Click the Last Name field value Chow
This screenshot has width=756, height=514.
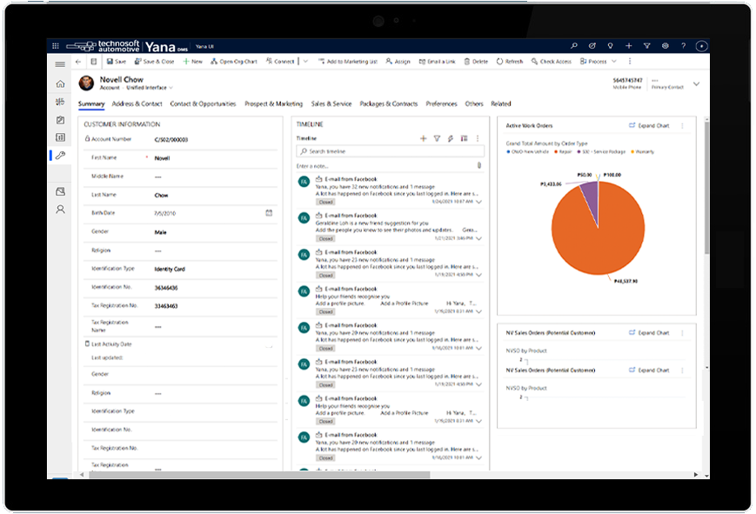click(161, 196)
